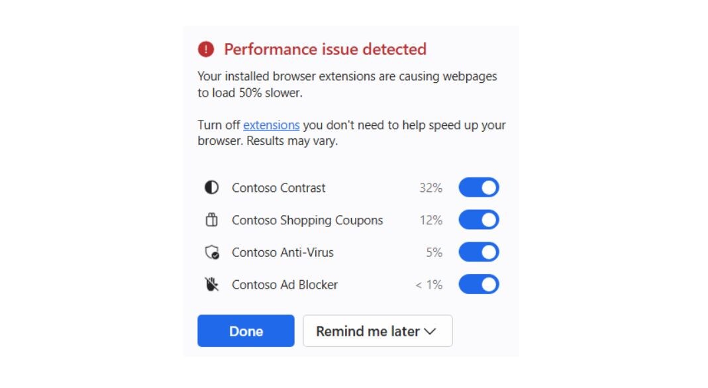Image resolution: width=708 pixels, height=388 pixels.
Task: Expand the chevron beside Remind me later
Action: pos(430,332)
